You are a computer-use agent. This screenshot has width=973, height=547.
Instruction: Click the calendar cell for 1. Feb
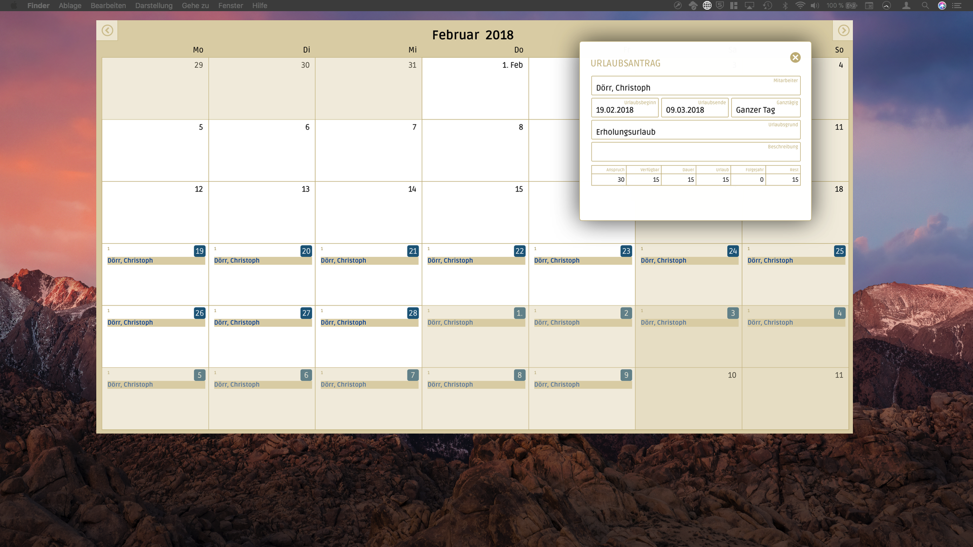click(475, 89)
